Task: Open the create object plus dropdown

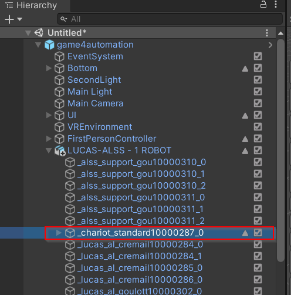Action: (x=13, y=19)
